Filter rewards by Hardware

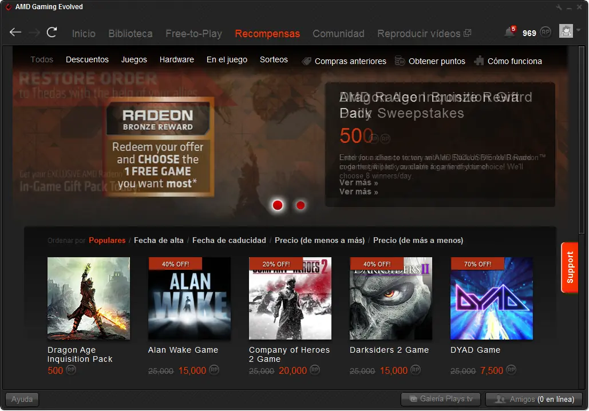[176, 59]
